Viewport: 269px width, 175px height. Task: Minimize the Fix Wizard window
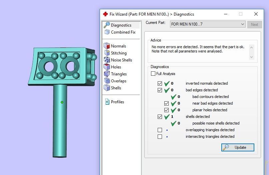pos(226,14)
